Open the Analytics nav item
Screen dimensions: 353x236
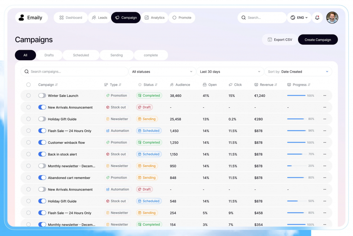click(154, 18)
